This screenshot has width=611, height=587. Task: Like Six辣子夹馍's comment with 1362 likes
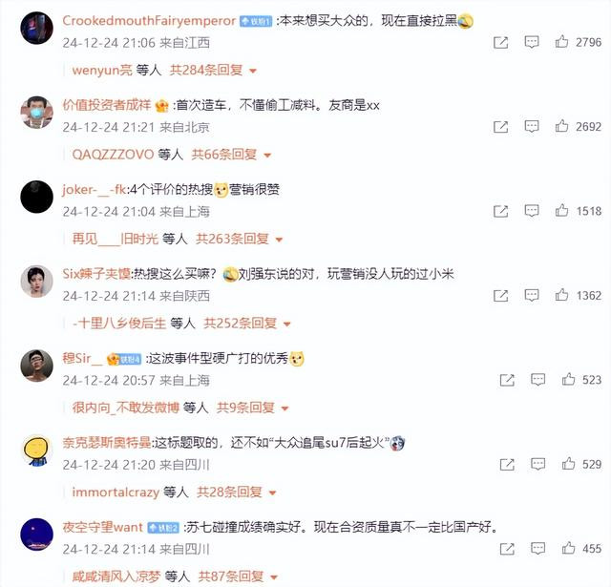click(561, 295)
